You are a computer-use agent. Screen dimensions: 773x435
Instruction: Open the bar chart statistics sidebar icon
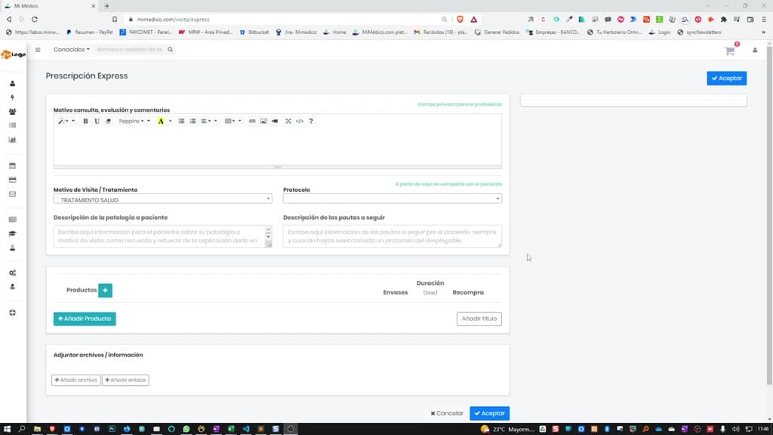(x=12, y=140)
